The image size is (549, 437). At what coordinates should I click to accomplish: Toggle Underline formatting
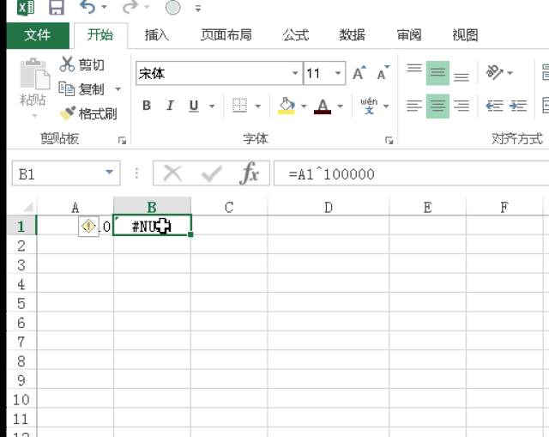[x=194, y=106]
